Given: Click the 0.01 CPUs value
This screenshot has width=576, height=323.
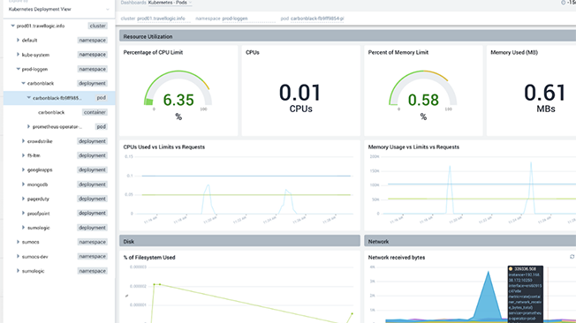Looking at the screenshot, I should [300, 93].
